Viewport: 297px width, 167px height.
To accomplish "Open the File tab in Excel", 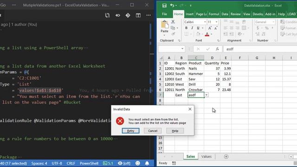I will coord(164,14).
